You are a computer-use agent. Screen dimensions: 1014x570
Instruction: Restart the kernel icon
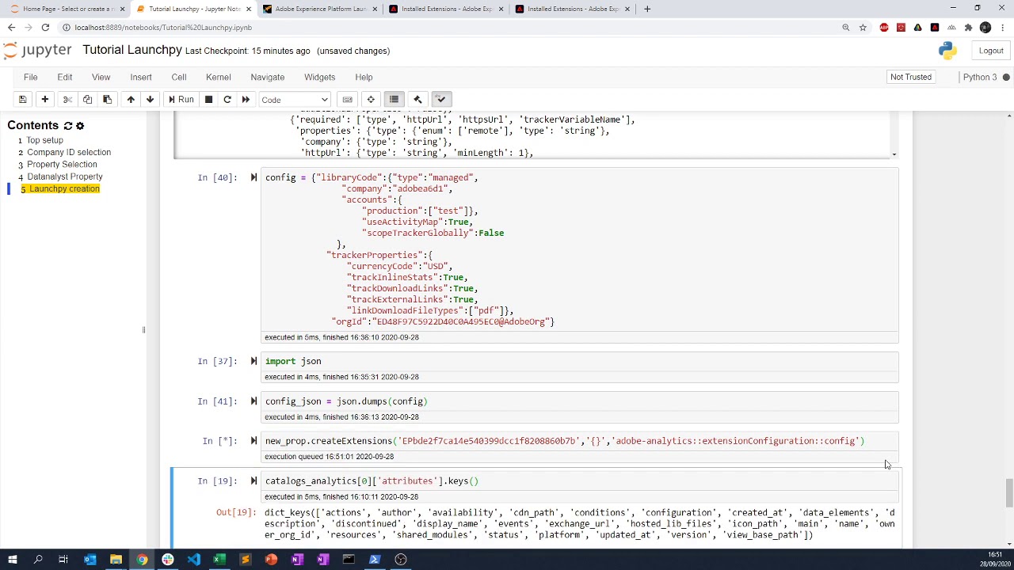click(227, 100)
